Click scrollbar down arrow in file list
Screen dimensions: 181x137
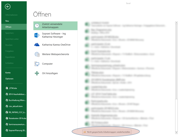click(x=177, y=132)
